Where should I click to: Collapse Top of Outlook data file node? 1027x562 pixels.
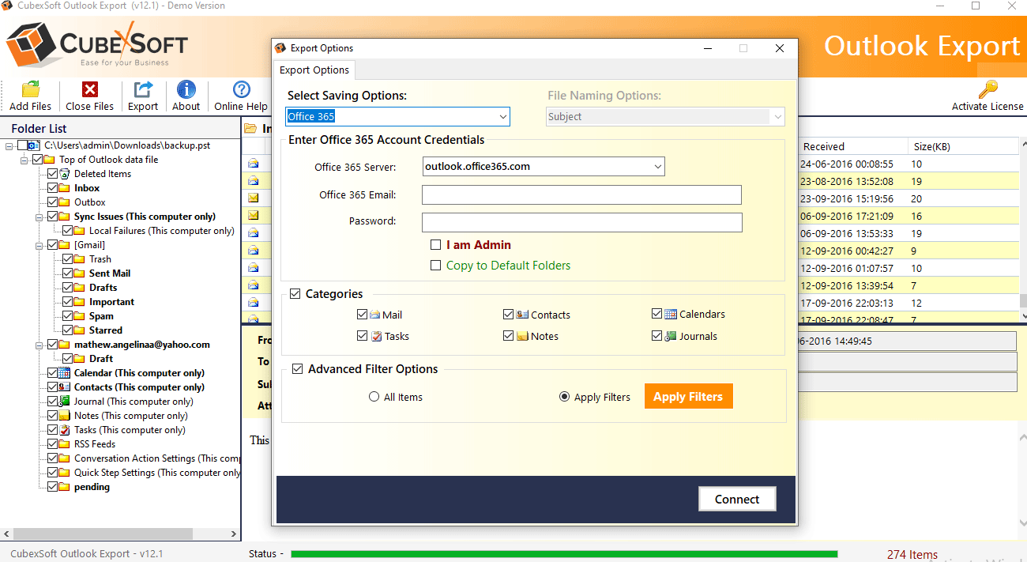tap(25, 160)
